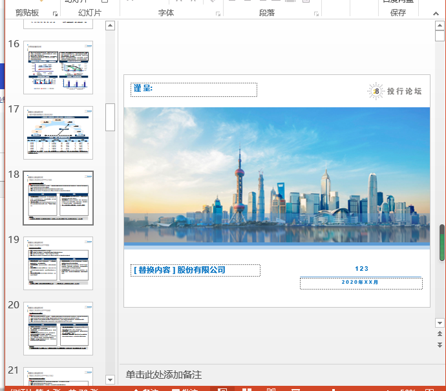
Task: Click thumbnail pane scroll-down arrow
Action: coord(110,379)
